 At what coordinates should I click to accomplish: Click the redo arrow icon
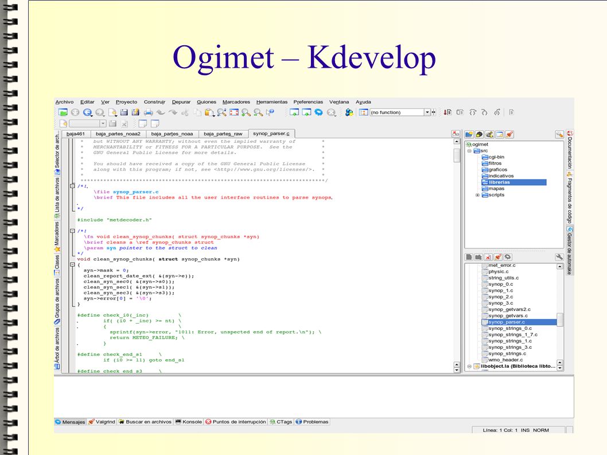click(x=173, y=112)
